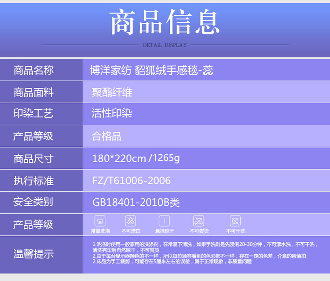
Task: Click the 不可熨烫 crossed iron icon
Action: coord(199,221)
